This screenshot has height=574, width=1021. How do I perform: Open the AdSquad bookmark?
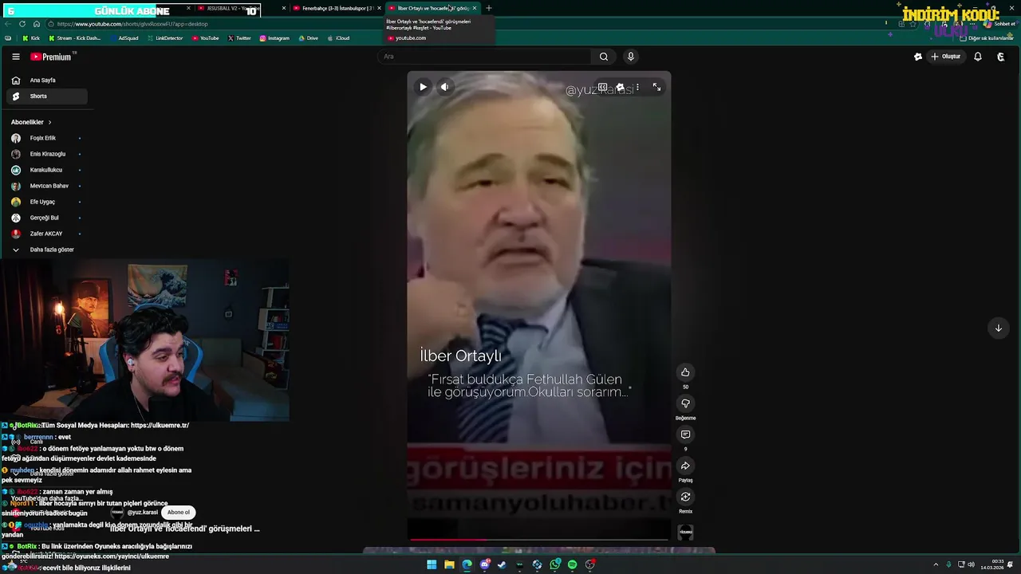[x=126, y=38]
